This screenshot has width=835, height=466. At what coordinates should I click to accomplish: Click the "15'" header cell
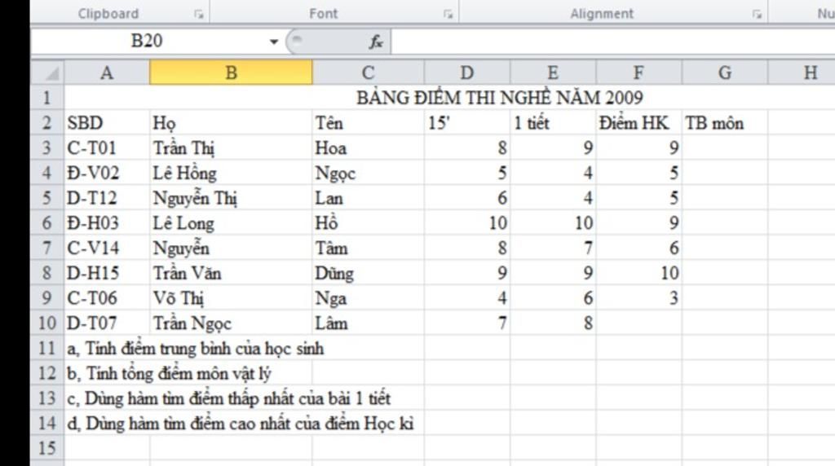coord(467,123)
